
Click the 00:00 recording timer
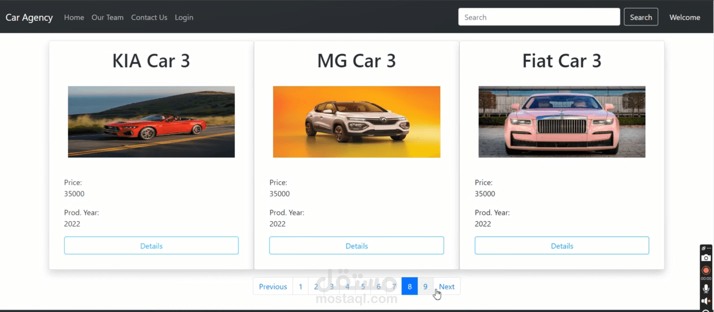(706, 279)
